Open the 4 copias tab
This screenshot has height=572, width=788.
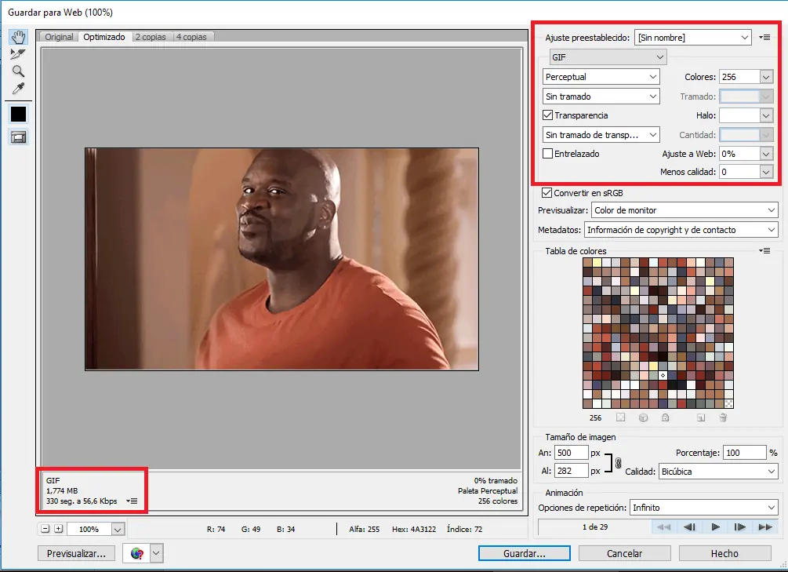click(x=193, y=36)
